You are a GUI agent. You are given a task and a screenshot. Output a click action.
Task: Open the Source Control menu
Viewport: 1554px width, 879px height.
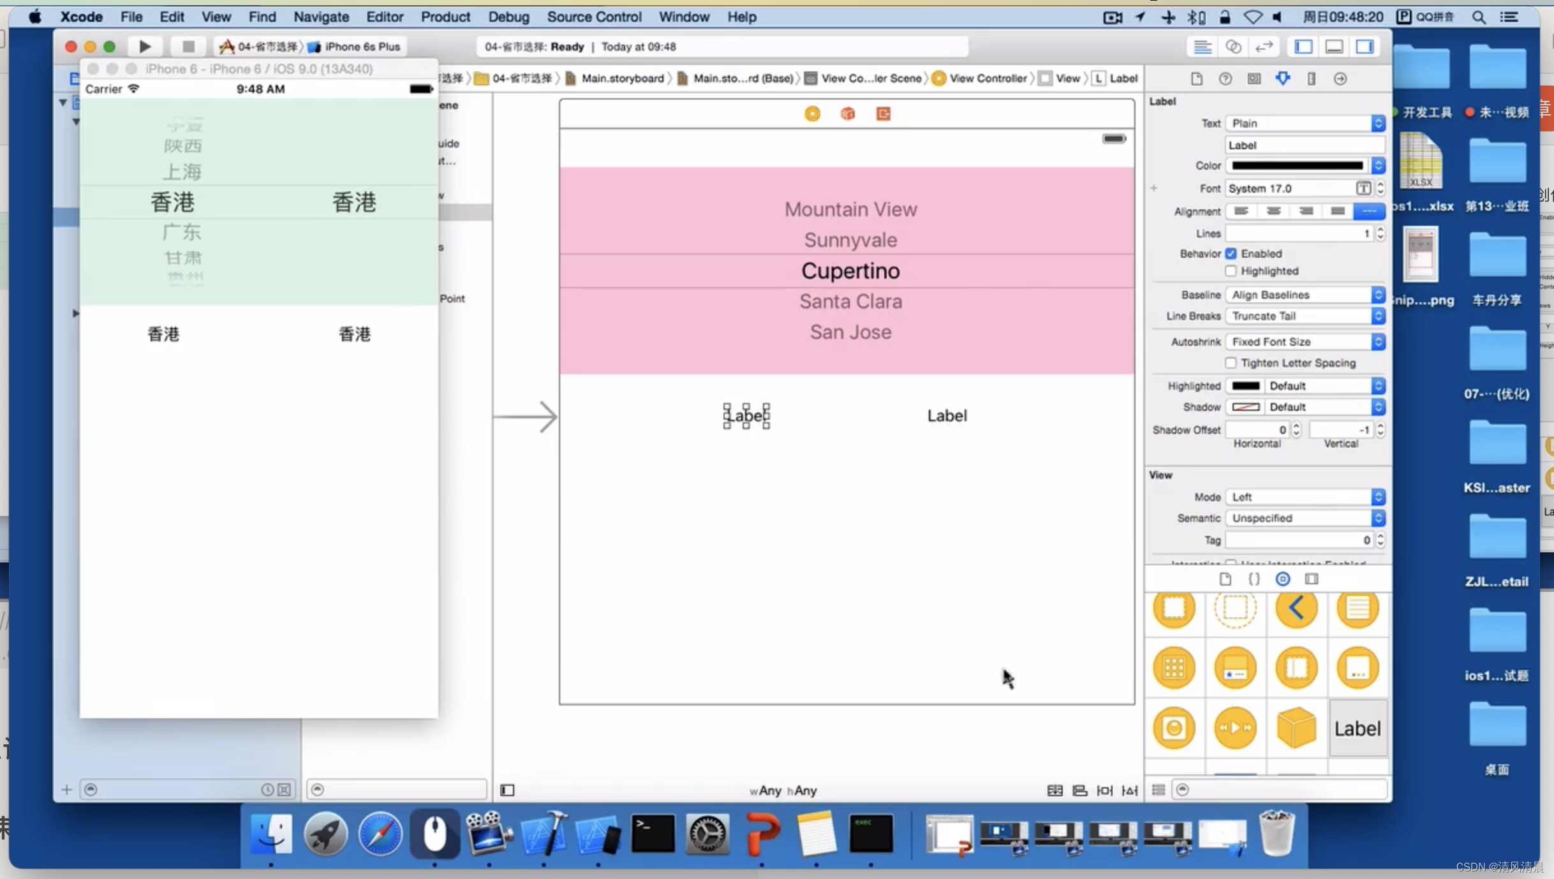[594, 17]
